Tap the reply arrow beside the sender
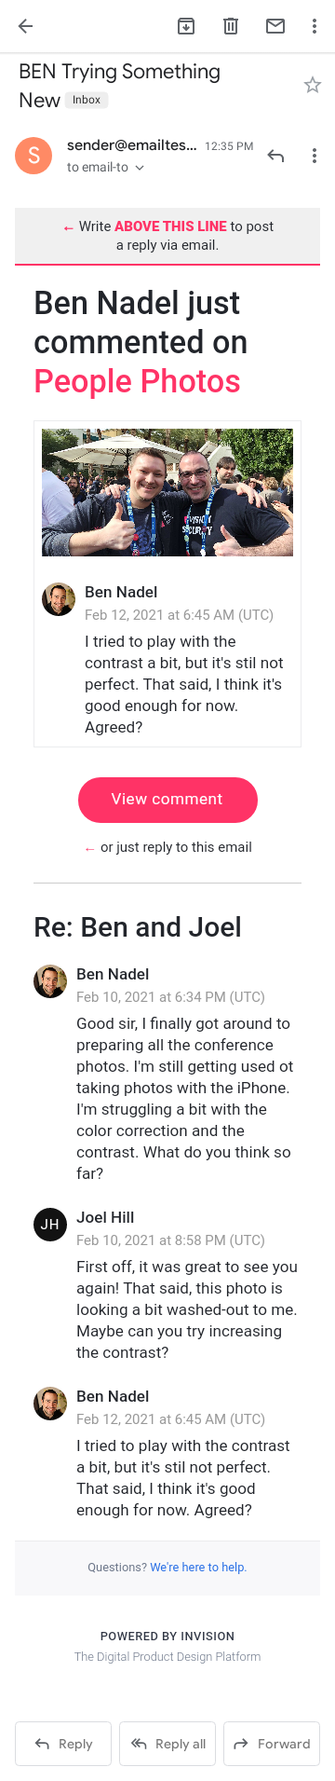This screenshot has height=1781, width=335. coord(275,156)
